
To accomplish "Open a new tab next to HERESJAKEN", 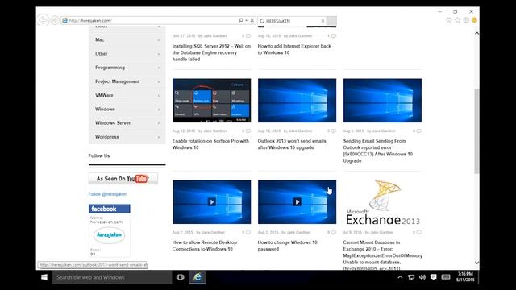I will pyautogui.click(x=331, y=21).
